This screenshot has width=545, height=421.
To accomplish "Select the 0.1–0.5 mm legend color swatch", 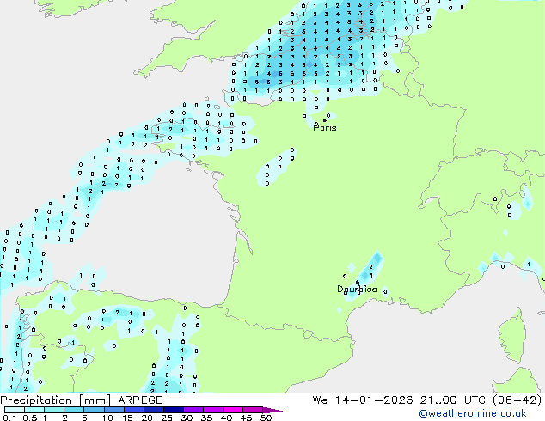I will tap(15, 410).
